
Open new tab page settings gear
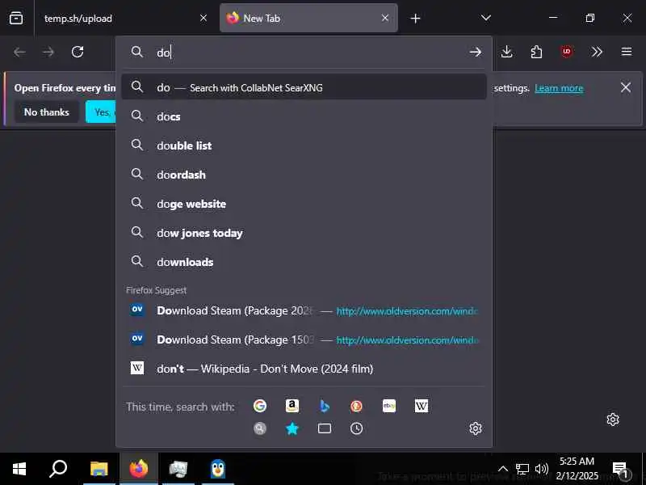pos(613,420)
